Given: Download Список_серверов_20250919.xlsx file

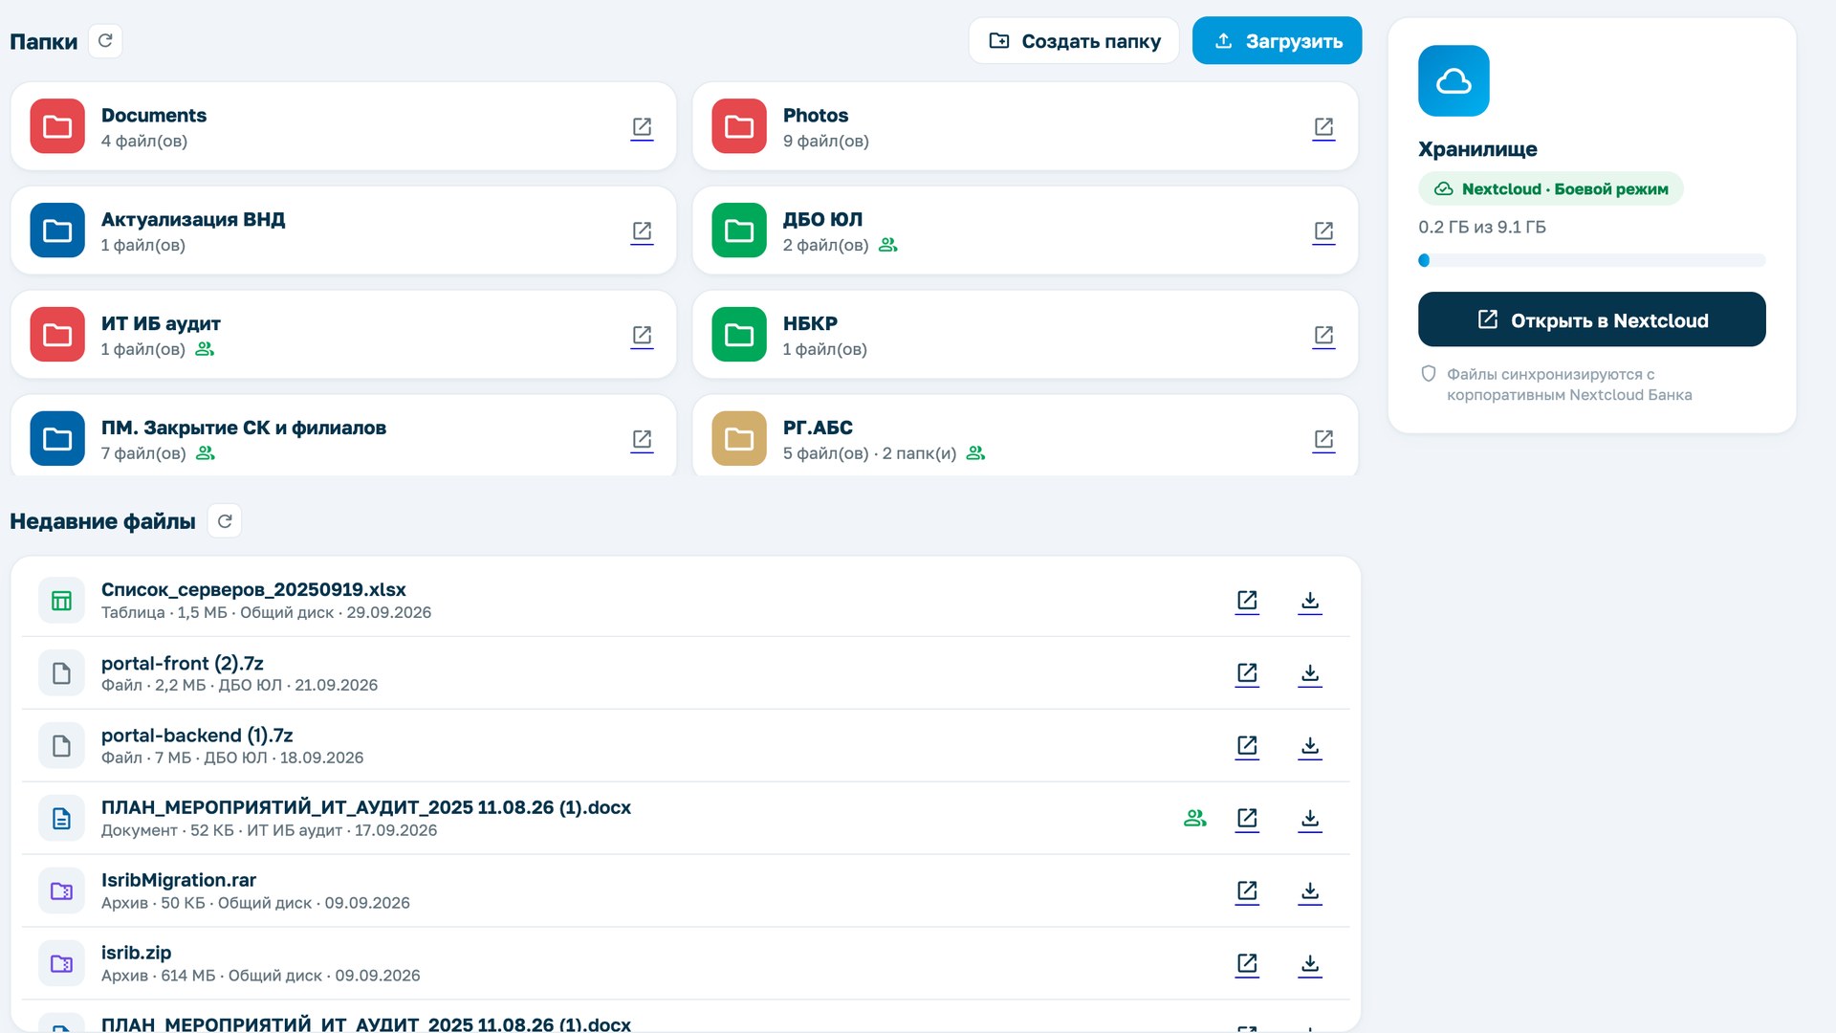Looking at the screenshot, I should tap(1310, 601).
